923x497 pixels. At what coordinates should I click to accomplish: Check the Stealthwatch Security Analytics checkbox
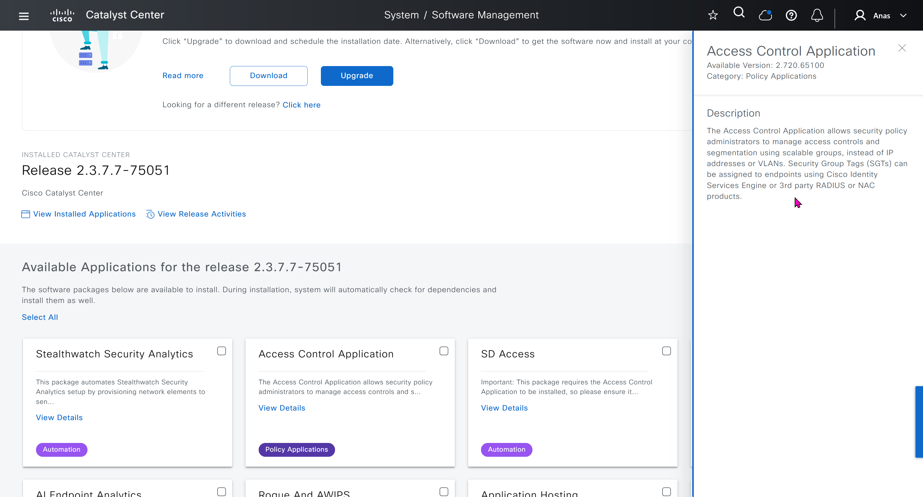click(221, 351)
